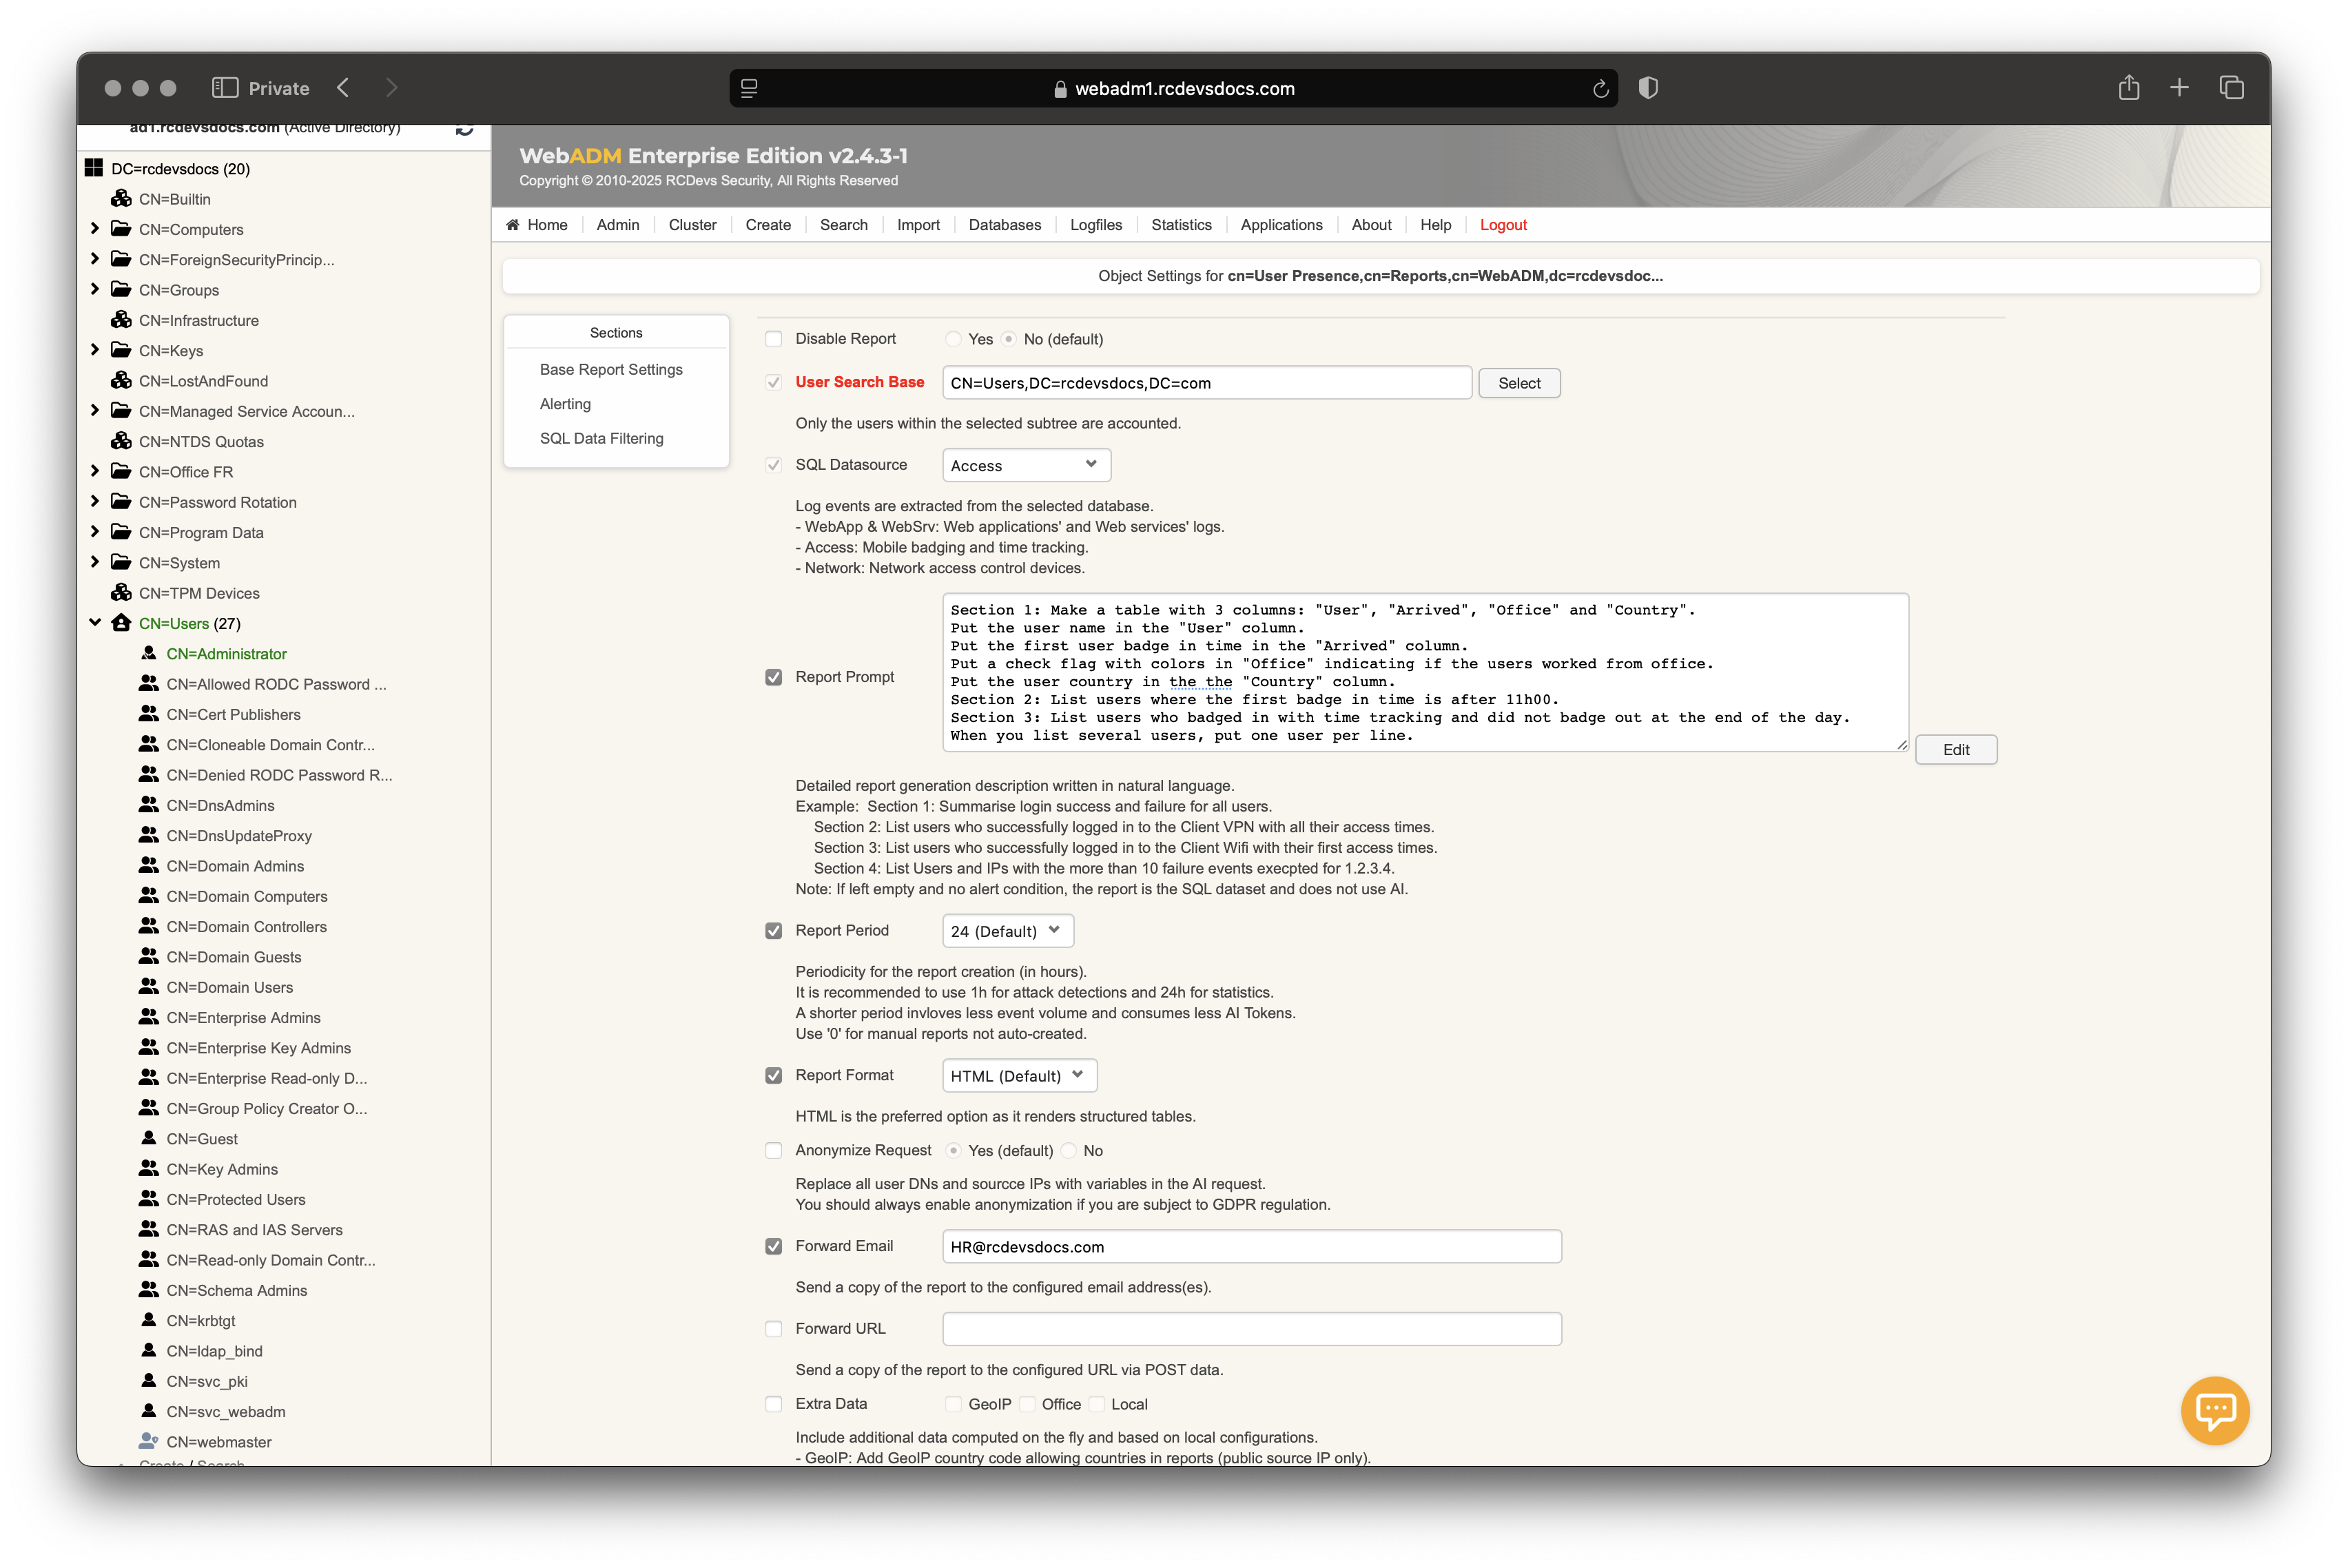Image resolution: width=2348 pixels, height=1568 pixels.
Task: Click the CN=Administrator user icon
Action: click(x=149, y=653)
